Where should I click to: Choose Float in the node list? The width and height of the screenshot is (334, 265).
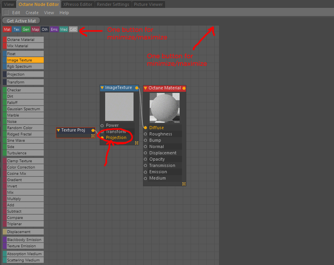[x=23, y=54]
